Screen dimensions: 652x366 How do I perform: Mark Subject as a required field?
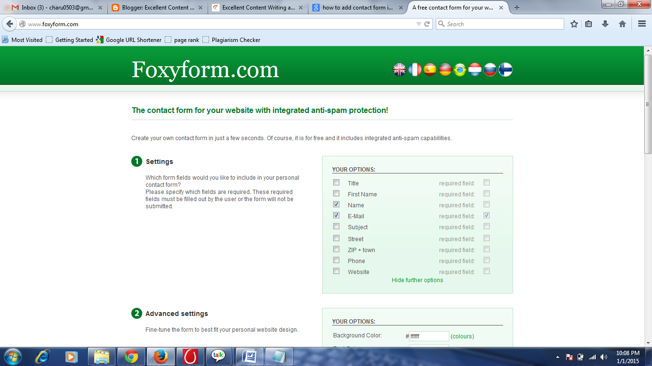click(486, 226)
